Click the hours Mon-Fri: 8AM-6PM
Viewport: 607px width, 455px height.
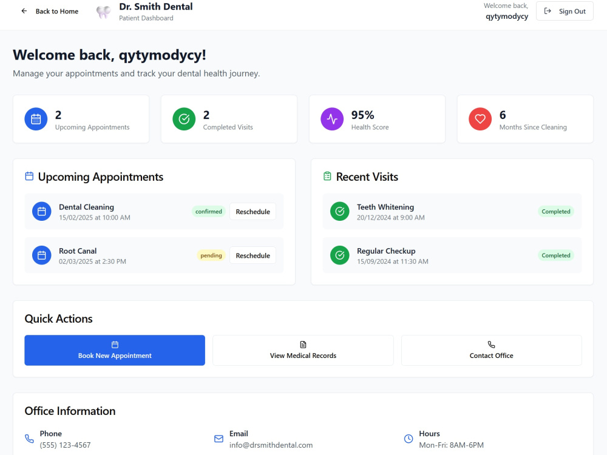pyautogui.click(x=452, y=445)
